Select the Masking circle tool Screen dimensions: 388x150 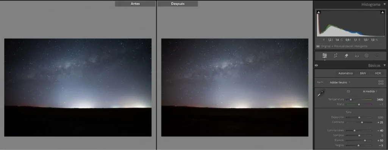click(366, 56)
